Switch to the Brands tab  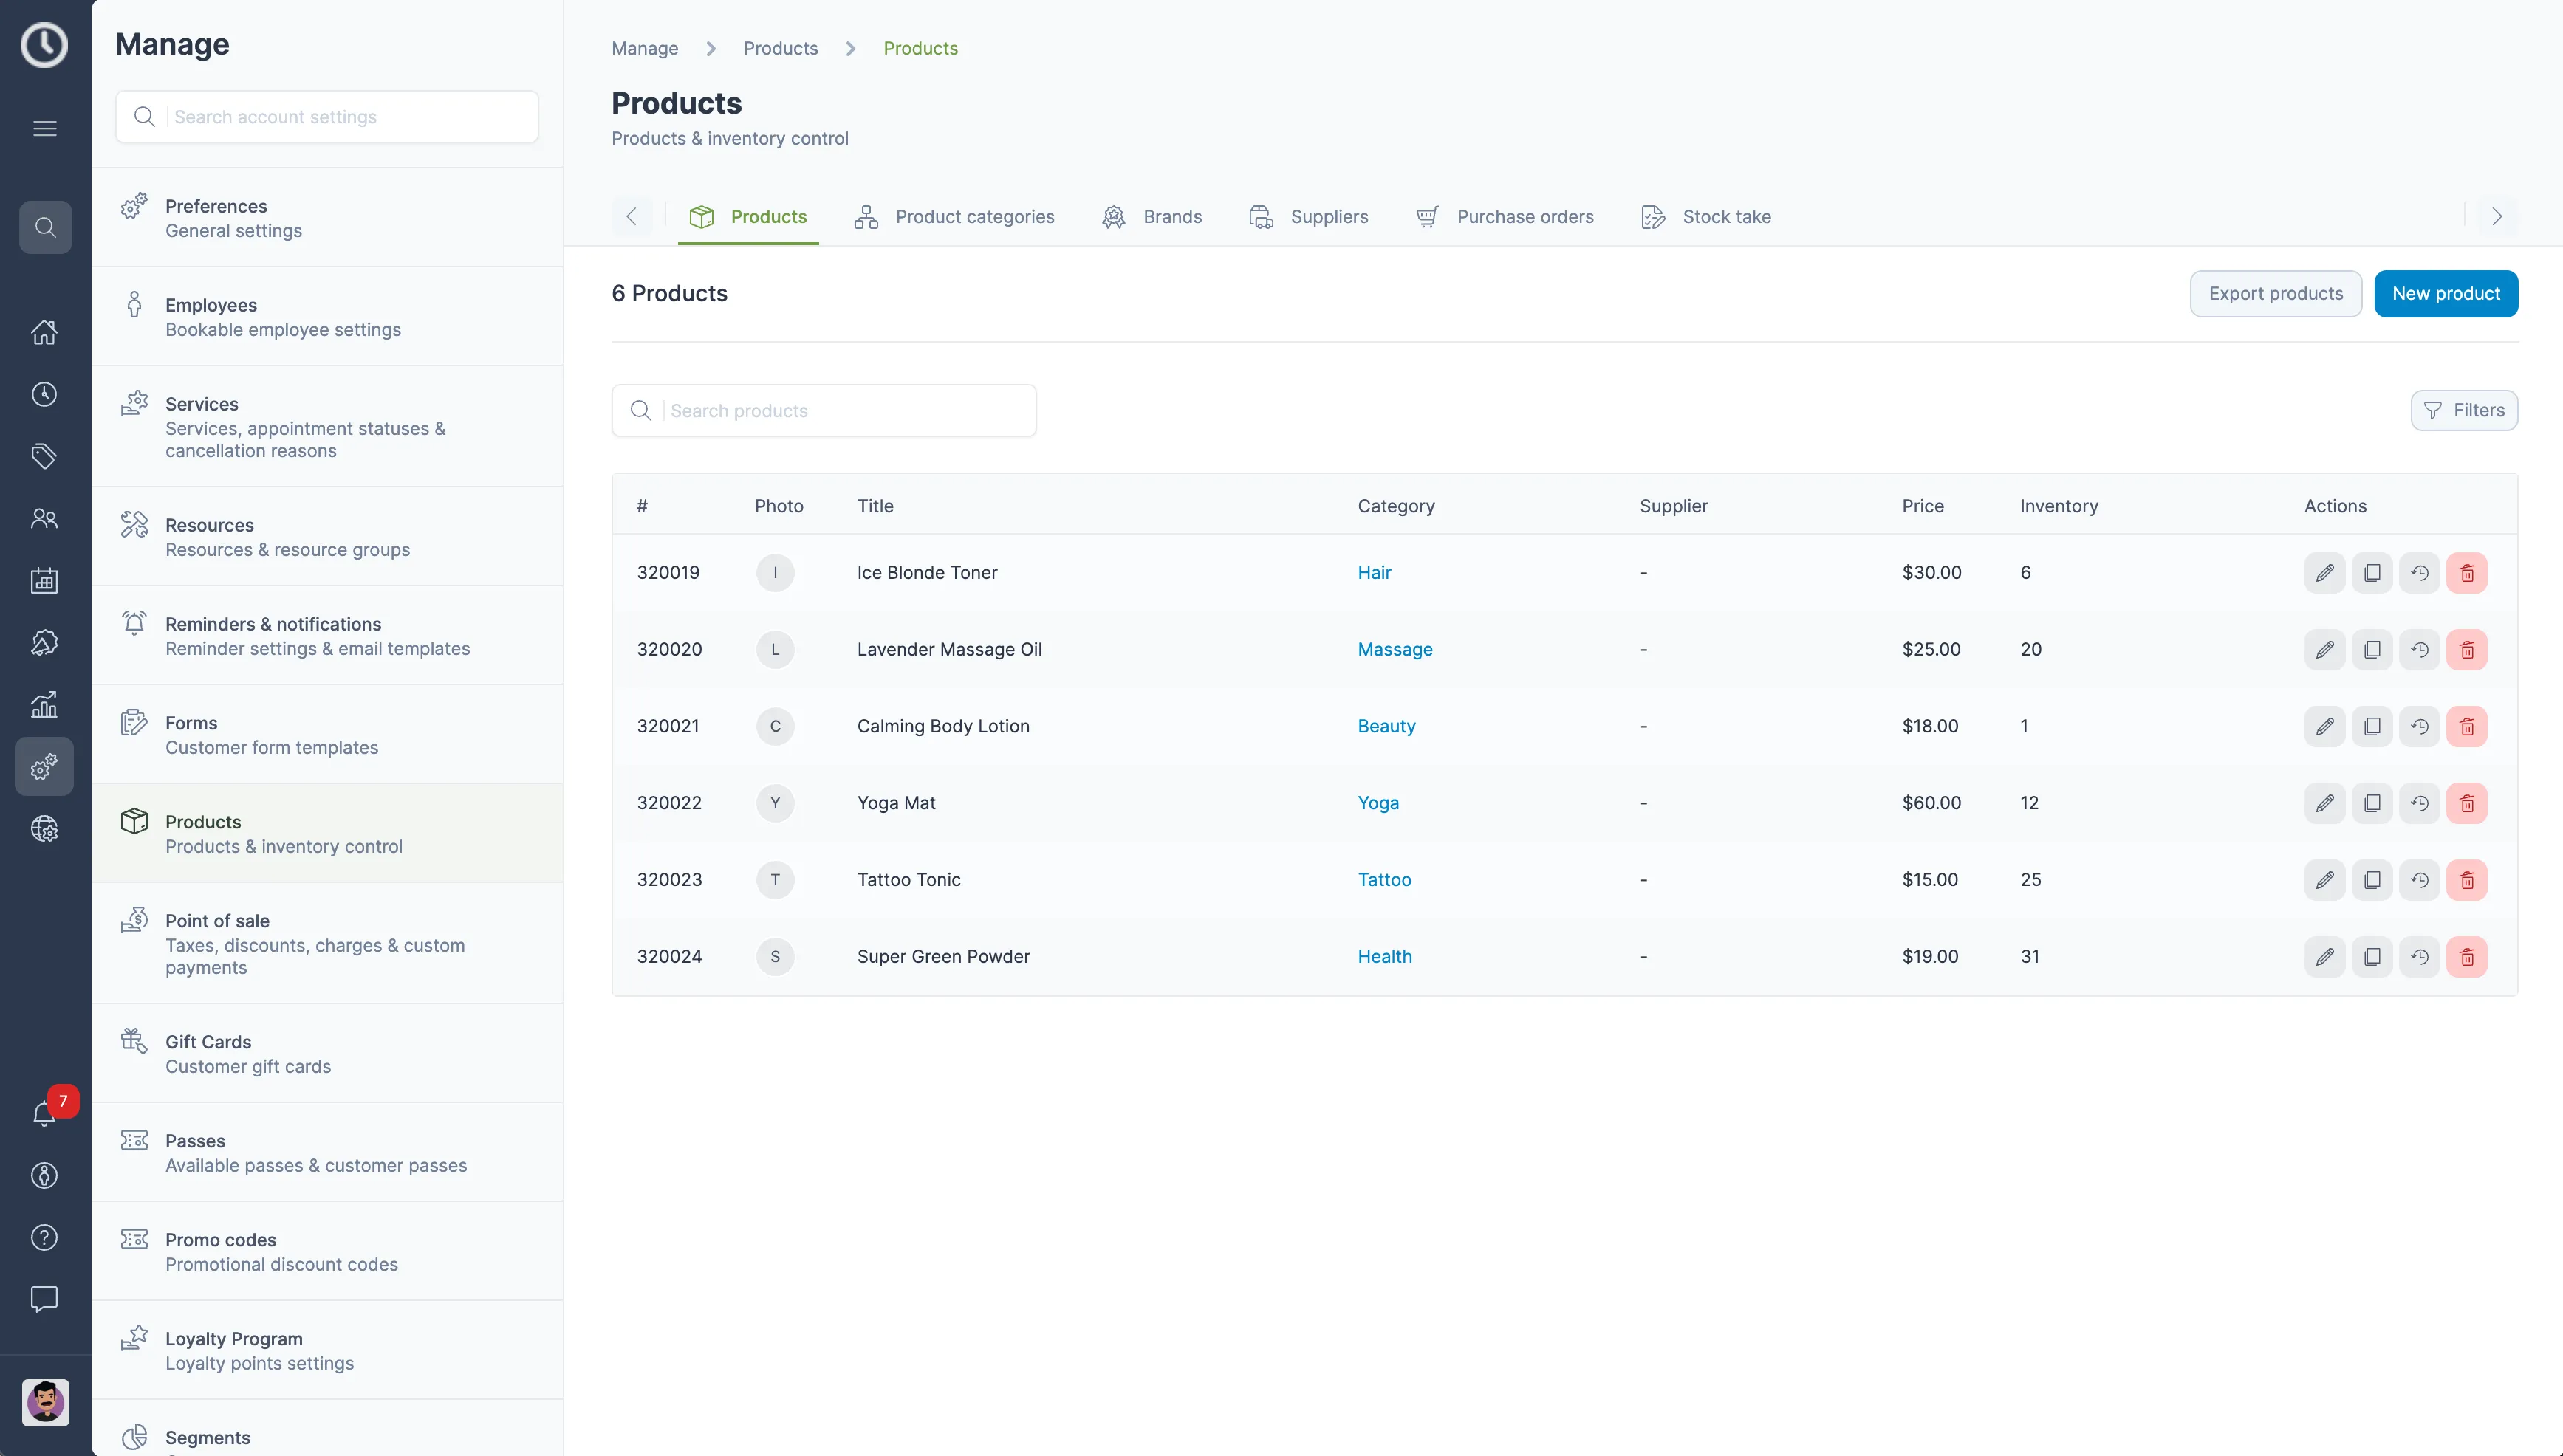point(1152,216)
